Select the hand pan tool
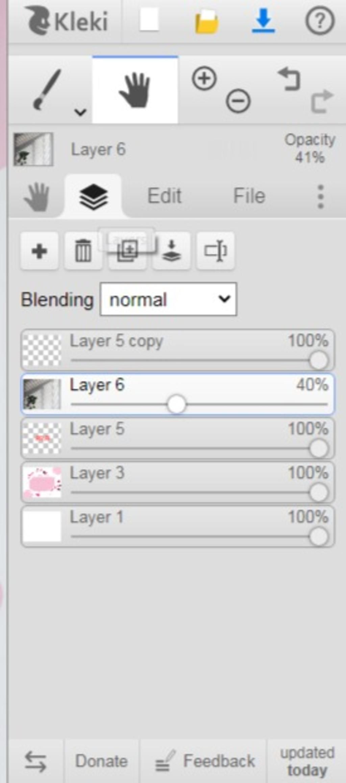The width and height of the screenshot is (346, 783). [135, 90]
